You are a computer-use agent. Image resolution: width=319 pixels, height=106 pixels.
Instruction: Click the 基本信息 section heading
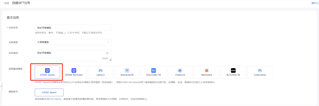tap(13, 18)
